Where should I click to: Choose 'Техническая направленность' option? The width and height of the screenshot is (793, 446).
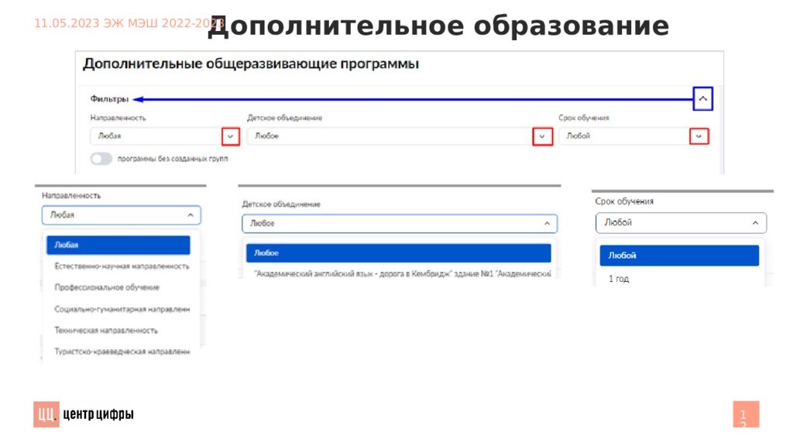coord(106,331)
